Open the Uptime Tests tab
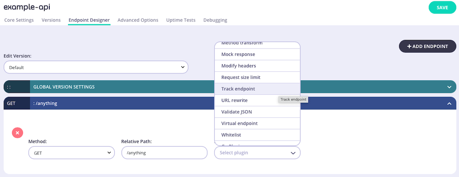 [x=181, y=20]
